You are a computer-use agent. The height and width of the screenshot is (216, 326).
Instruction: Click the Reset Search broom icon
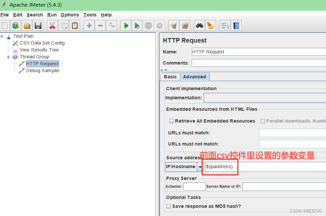pyautogui.click(x=211, y=26)
